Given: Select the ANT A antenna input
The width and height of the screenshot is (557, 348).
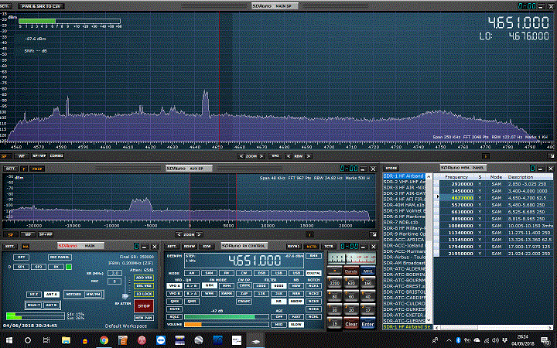Looking at the screenshot, I should pyautogui.click(x=51, y=295).
